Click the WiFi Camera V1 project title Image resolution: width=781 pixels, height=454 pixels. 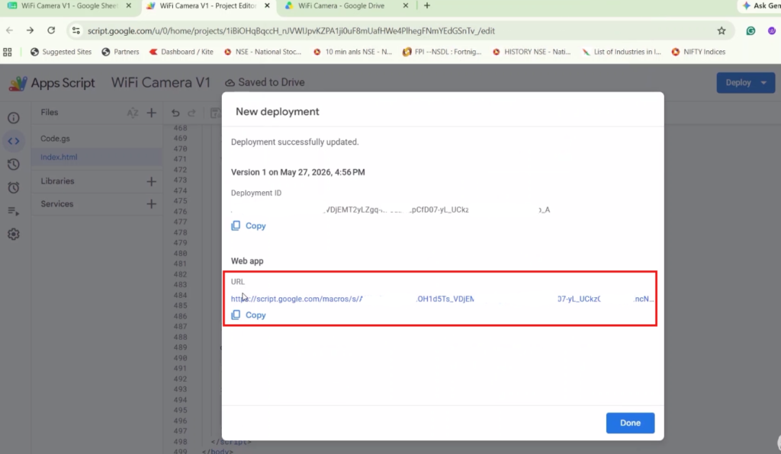point(160,82)
